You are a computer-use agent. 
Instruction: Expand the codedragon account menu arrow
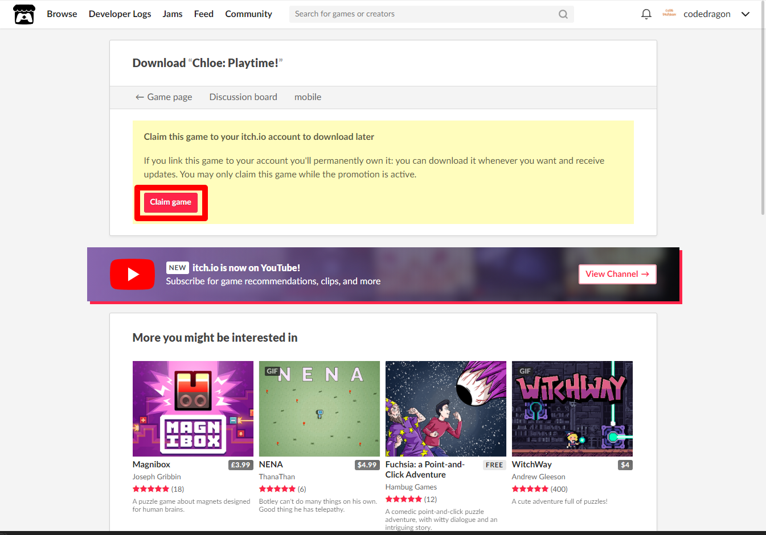coord(745,14)
